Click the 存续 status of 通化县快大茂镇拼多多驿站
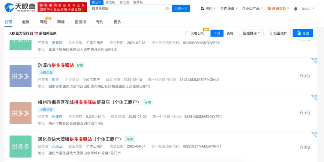 130,139
